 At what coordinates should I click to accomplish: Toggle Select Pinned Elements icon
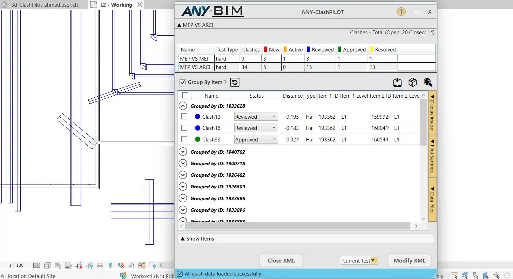[476, 275]
